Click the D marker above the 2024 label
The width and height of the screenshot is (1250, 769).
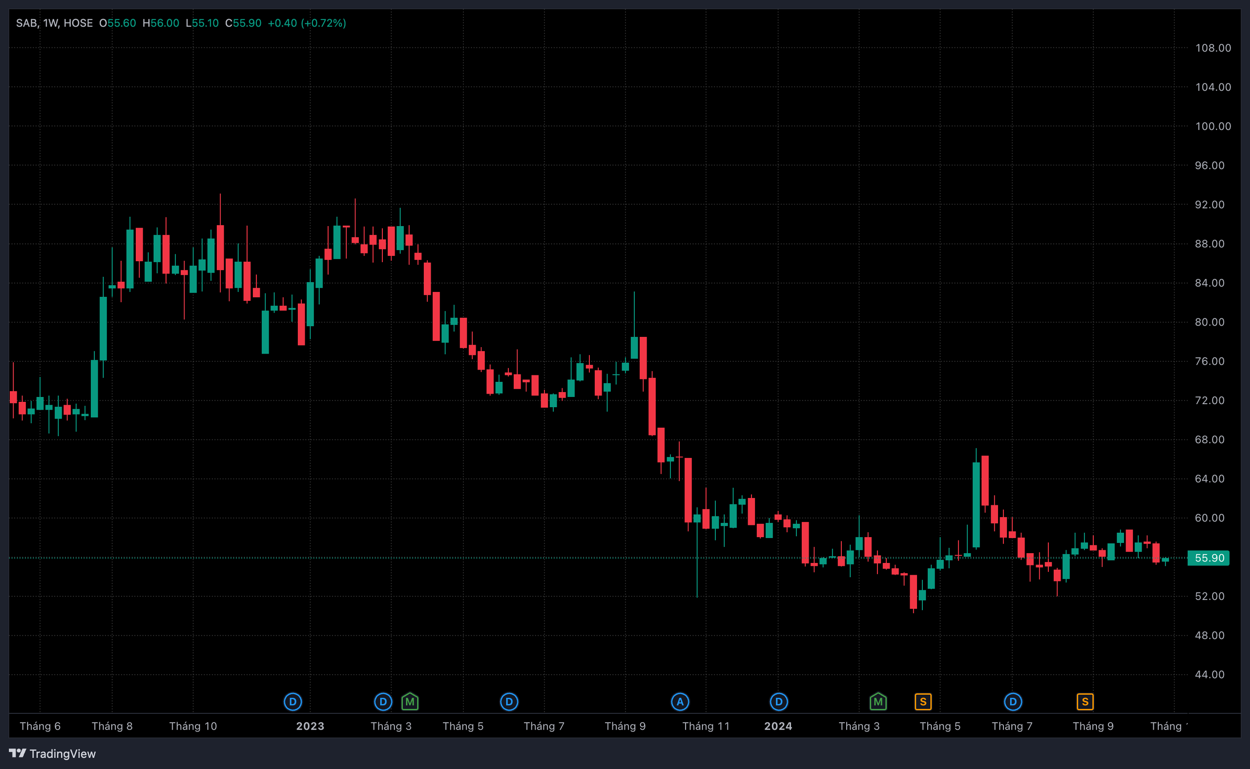[779, 702]
